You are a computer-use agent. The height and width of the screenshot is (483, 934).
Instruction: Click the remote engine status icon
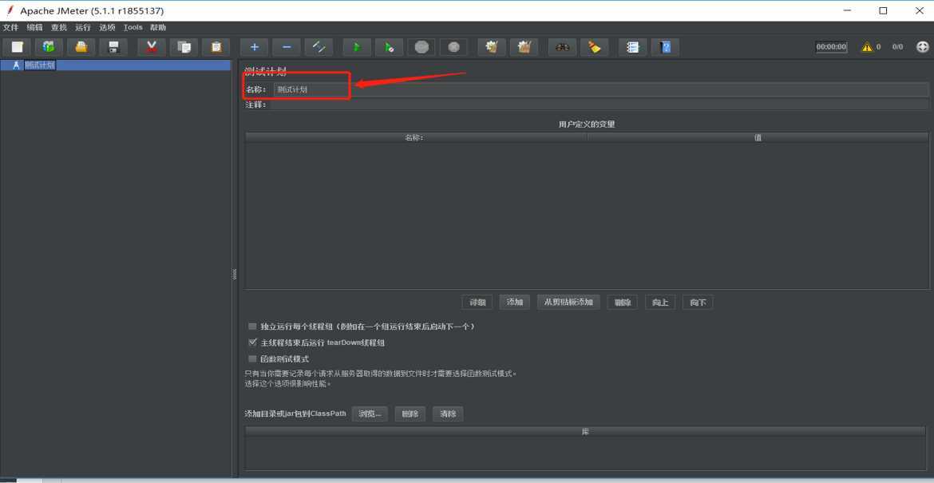(x=922, y=47)
